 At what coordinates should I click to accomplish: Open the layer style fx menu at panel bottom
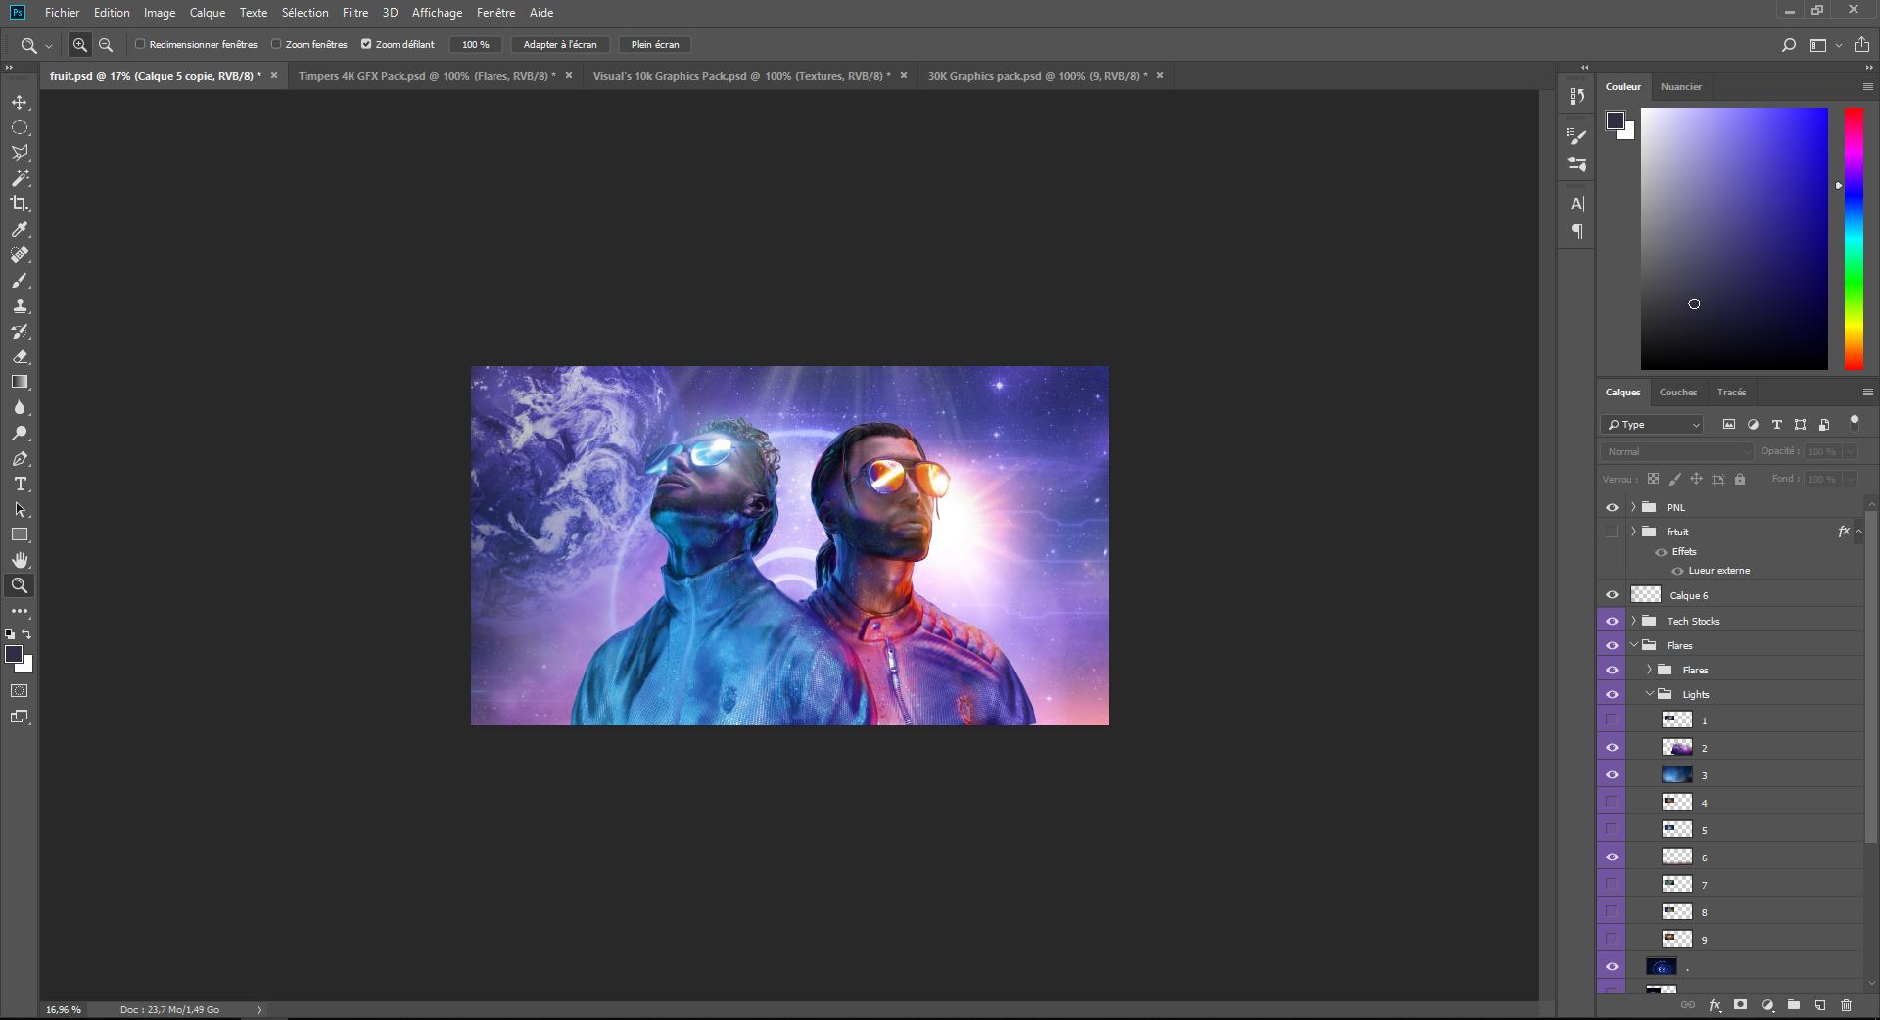[1715, 1005]
